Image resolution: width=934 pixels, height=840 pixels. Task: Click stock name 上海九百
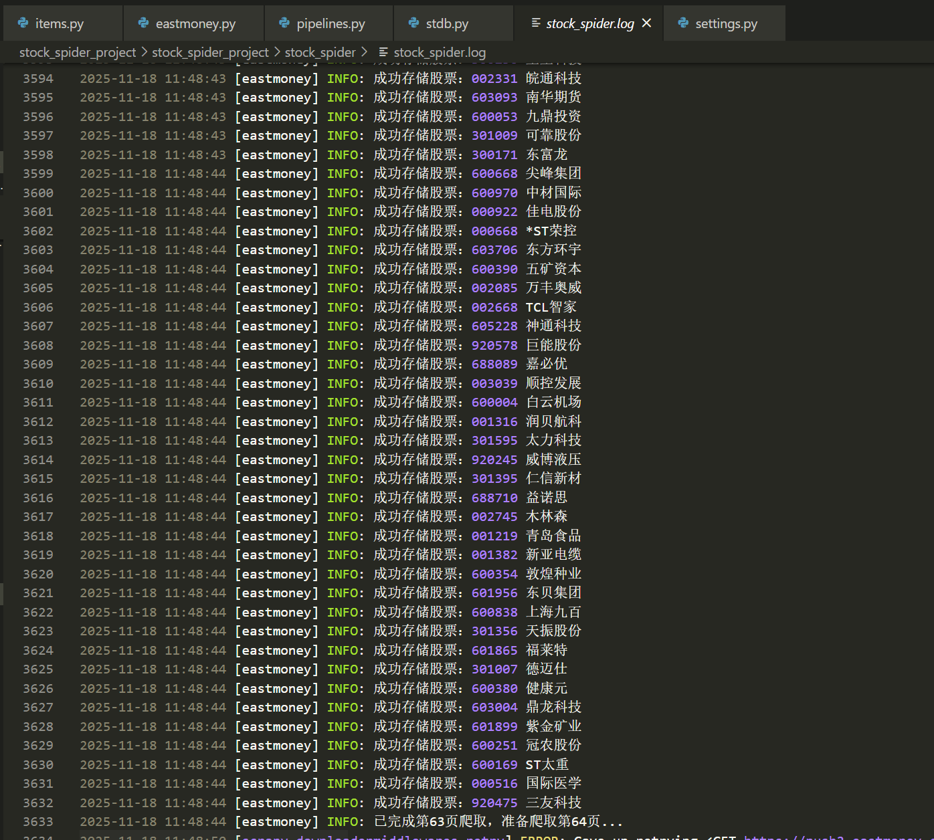(x=553, y=613)
